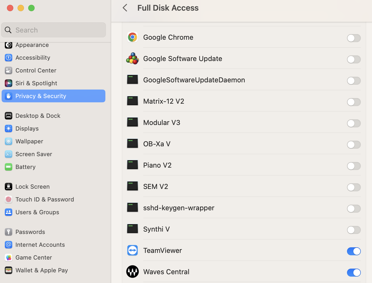Toggle the OB-Xa V access switch

354,145
